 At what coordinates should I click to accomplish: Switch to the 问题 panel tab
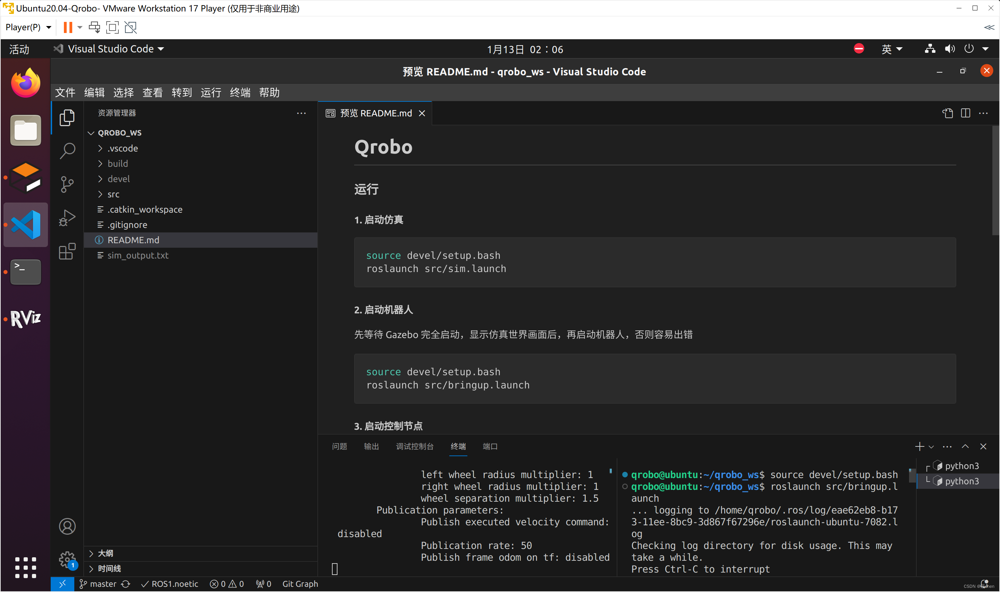pos(339,446)
